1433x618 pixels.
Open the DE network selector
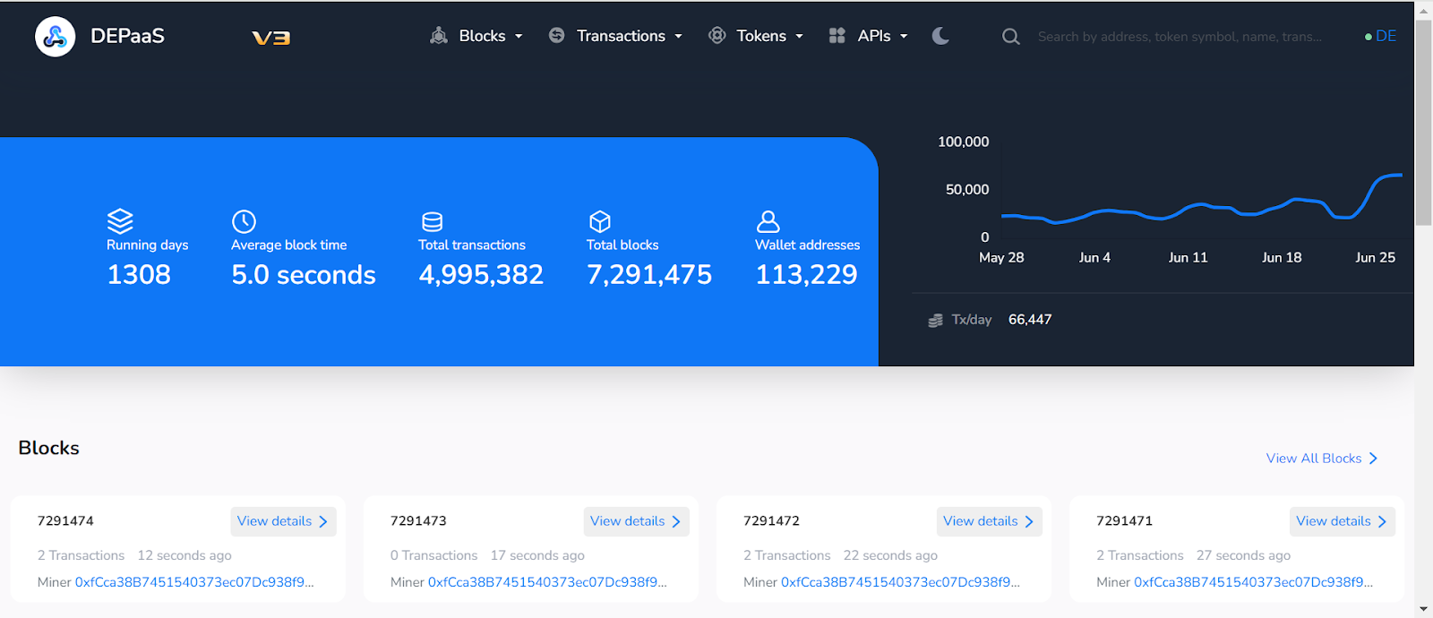tap(1380, 36)
